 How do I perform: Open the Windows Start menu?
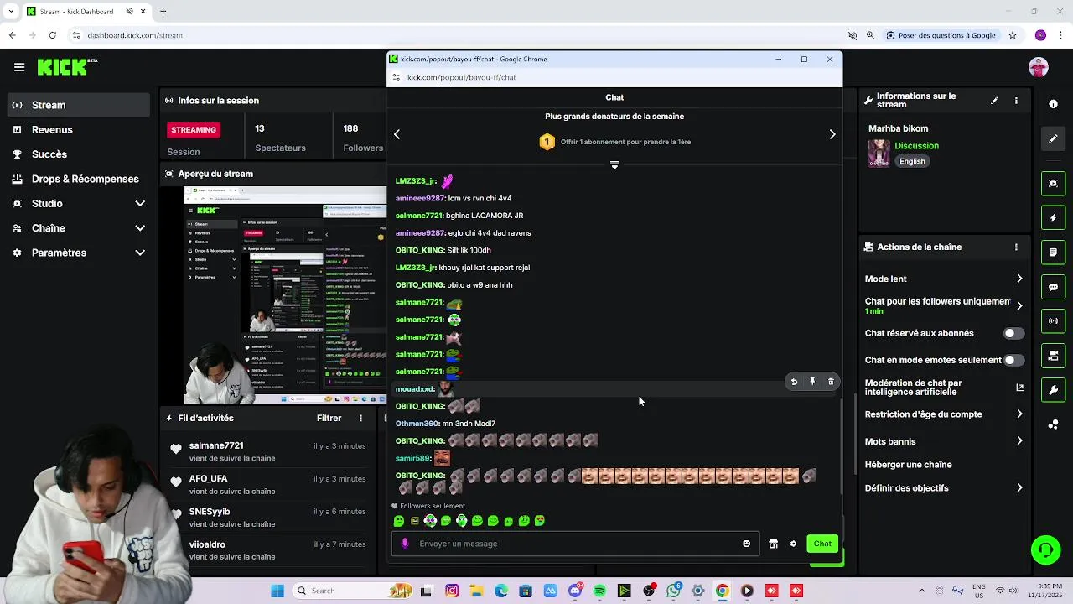[x=277, y=591]
